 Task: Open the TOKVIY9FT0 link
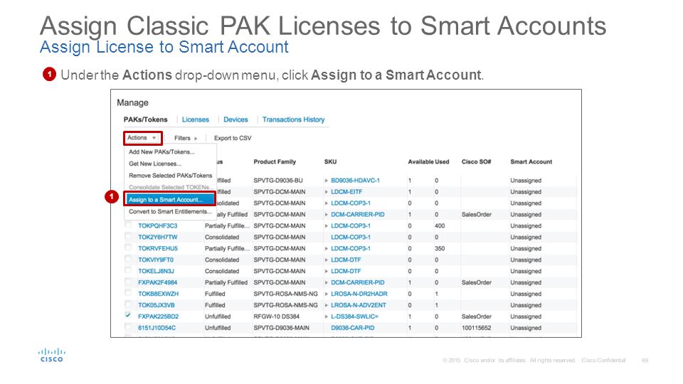[156, 260]
